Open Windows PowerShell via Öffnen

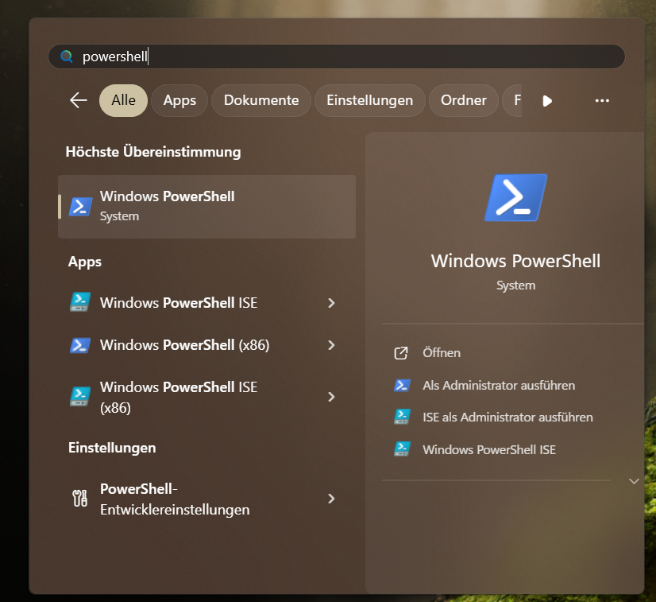coord(442,353)
